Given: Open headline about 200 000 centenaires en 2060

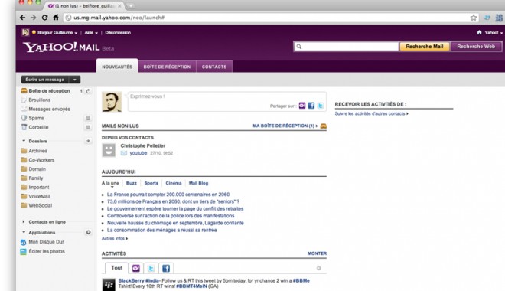Looking at the screenshot, I should 168,195.
